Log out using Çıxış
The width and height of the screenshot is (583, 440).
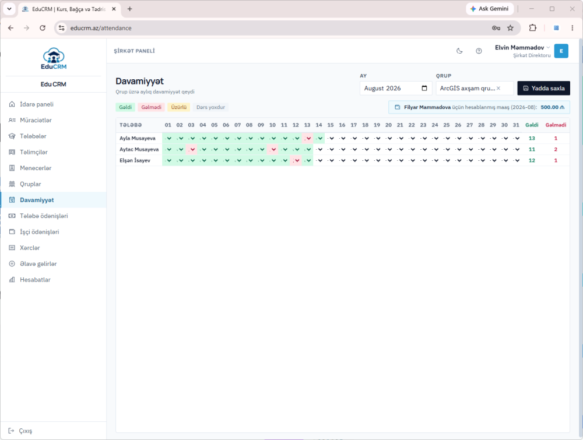point(20,431)
